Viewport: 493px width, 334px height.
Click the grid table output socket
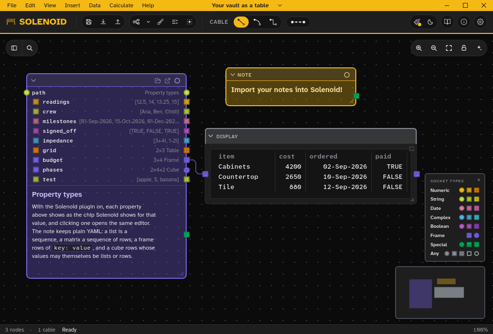point(187,150)
